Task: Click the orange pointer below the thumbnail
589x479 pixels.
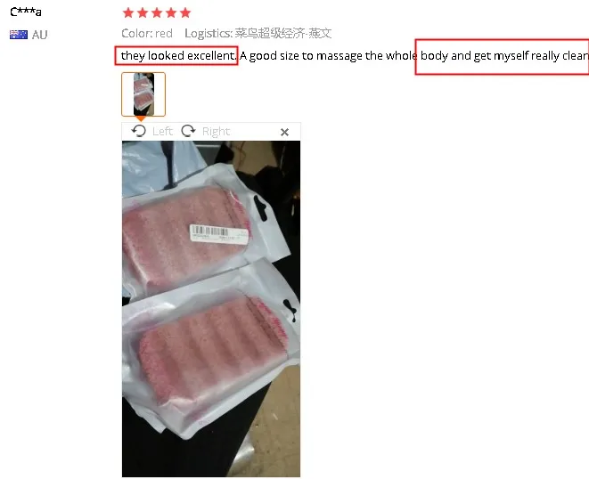Action: (x=141, y=119)
